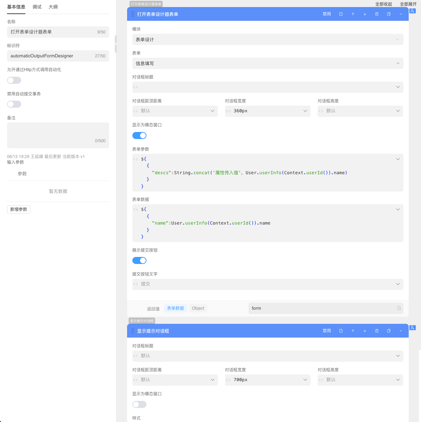Switch to the 调试 tab
The image size is (421, 422).
tap(37, 7)
